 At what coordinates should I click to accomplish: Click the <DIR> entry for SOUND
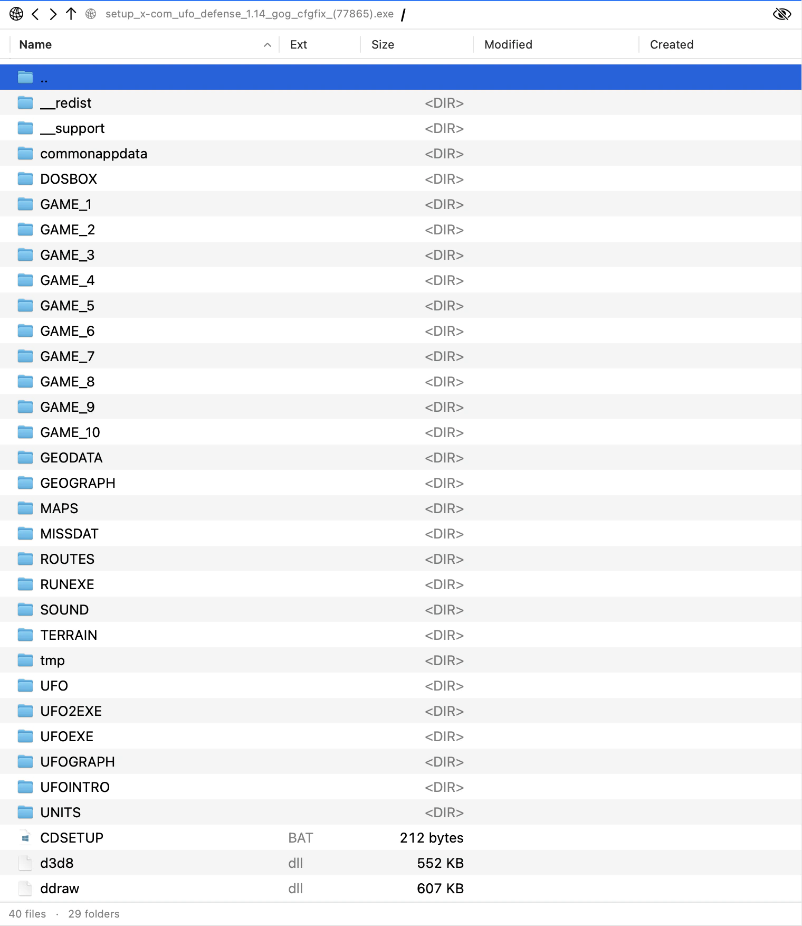coord(444,610)
